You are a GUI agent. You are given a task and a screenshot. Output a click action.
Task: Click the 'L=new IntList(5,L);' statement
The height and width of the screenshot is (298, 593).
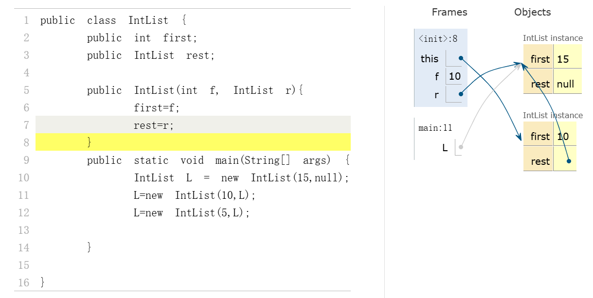click(192, 212)
